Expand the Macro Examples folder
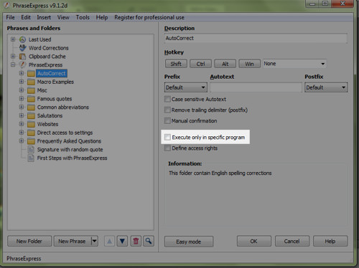The width and height of the screenshot is (359, 268). (22, 82)
